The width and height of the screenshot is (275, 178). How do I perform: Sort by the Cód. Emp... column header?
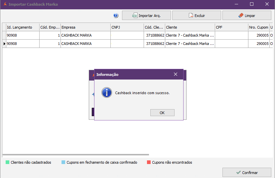point(50,27)
